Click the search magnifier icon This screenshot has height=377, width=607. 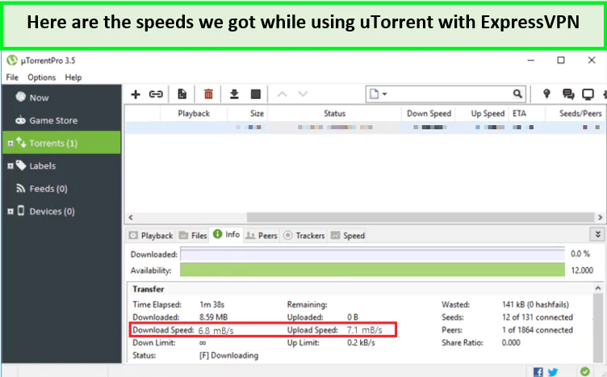pyautogui.click(x=517, y=94)
